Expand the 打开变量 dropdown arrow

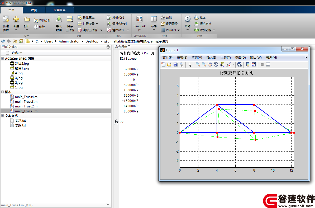tap(97, 24)
